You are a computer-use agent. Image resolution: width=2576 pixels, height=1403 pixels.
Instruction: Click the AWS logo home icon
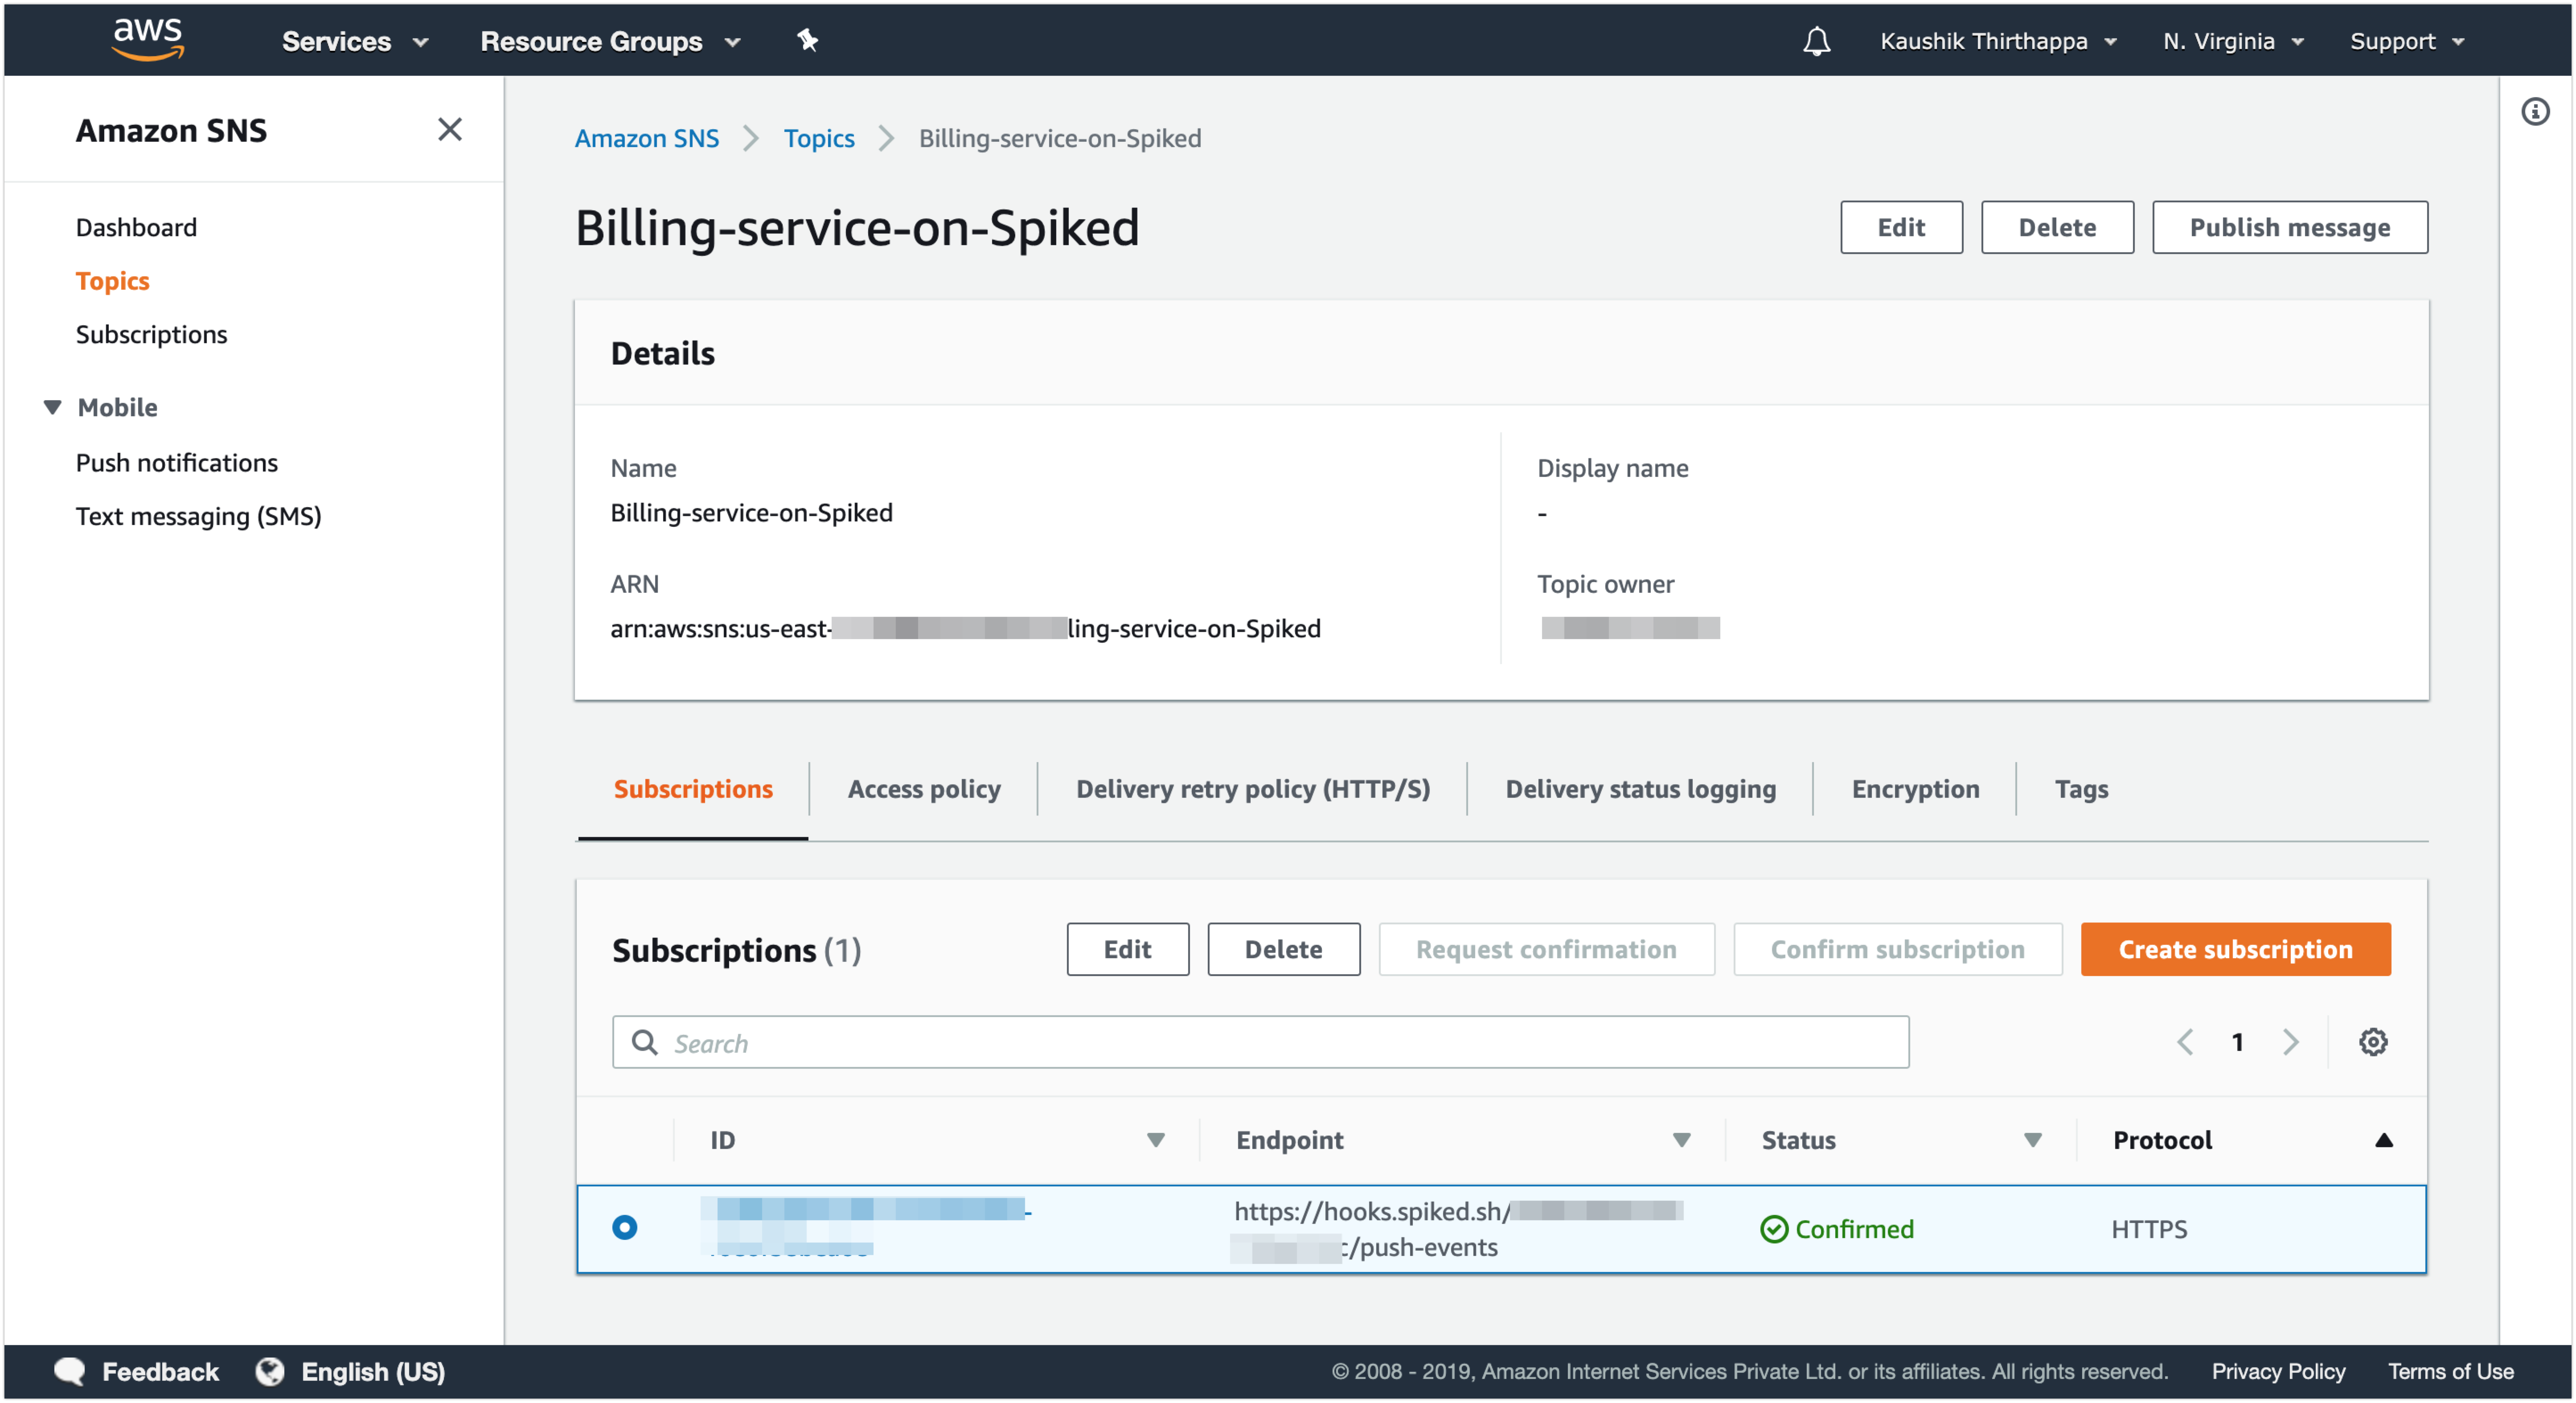[148, 40]
